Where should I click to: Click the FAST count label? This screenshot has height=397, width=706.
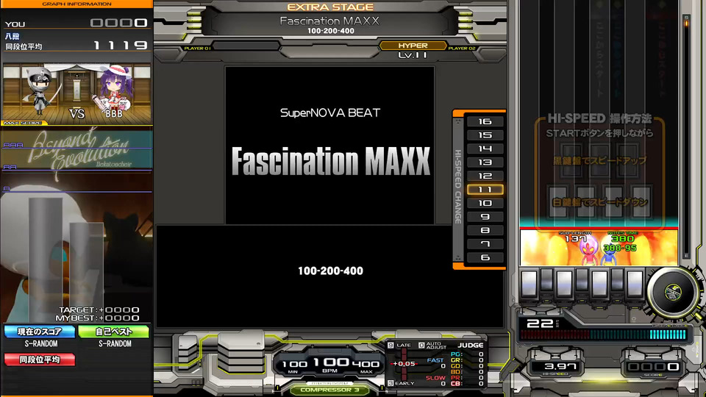pyautogui.click(x=435, y=360)
